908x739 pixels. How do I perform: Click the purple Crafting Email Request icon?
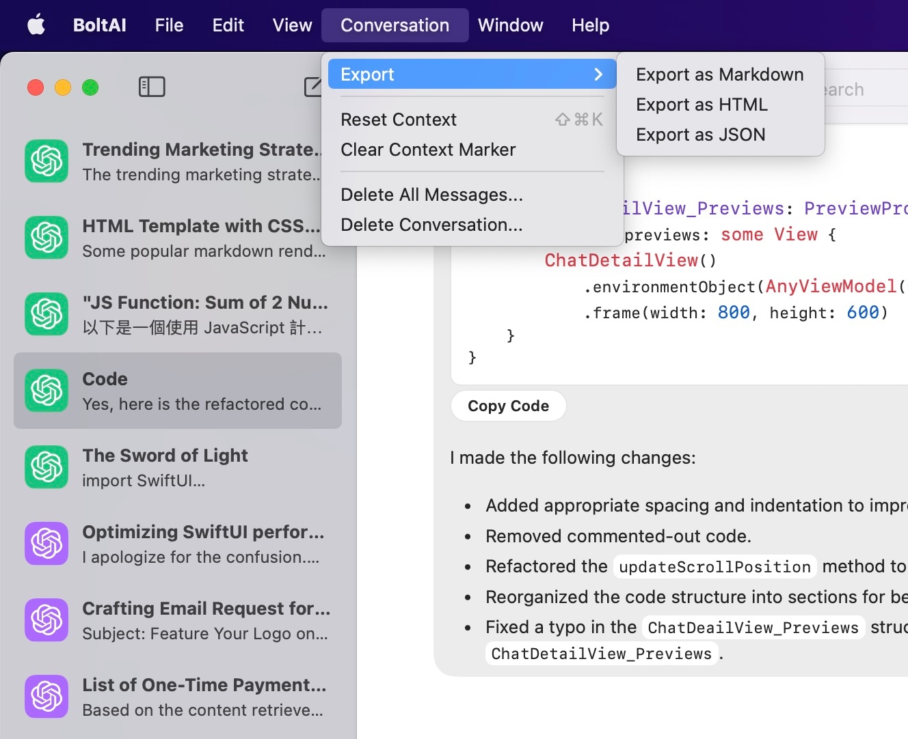46,620
